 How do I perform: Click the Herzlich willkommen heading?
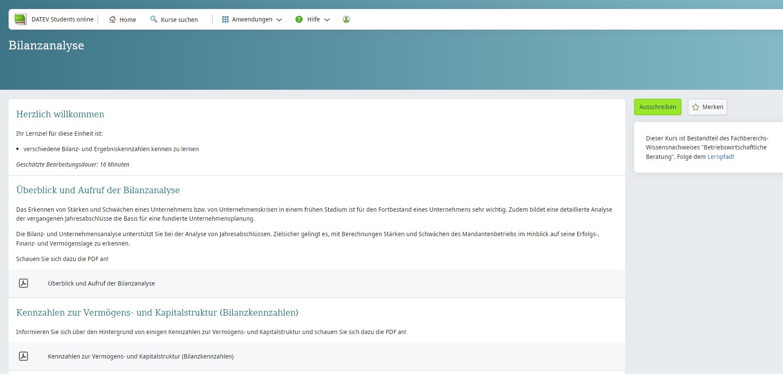click(60, 114)
